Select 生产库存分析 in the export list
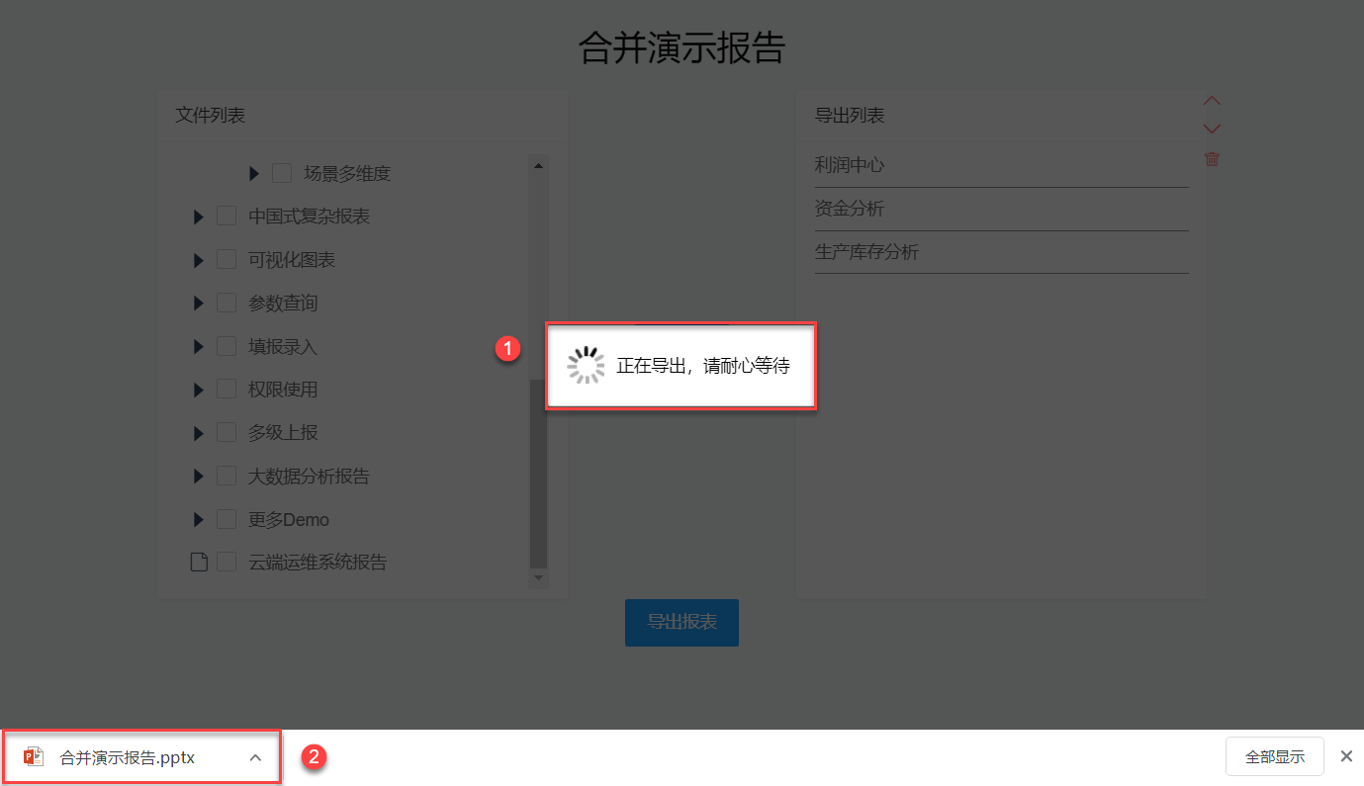 tap(1001, 252)
